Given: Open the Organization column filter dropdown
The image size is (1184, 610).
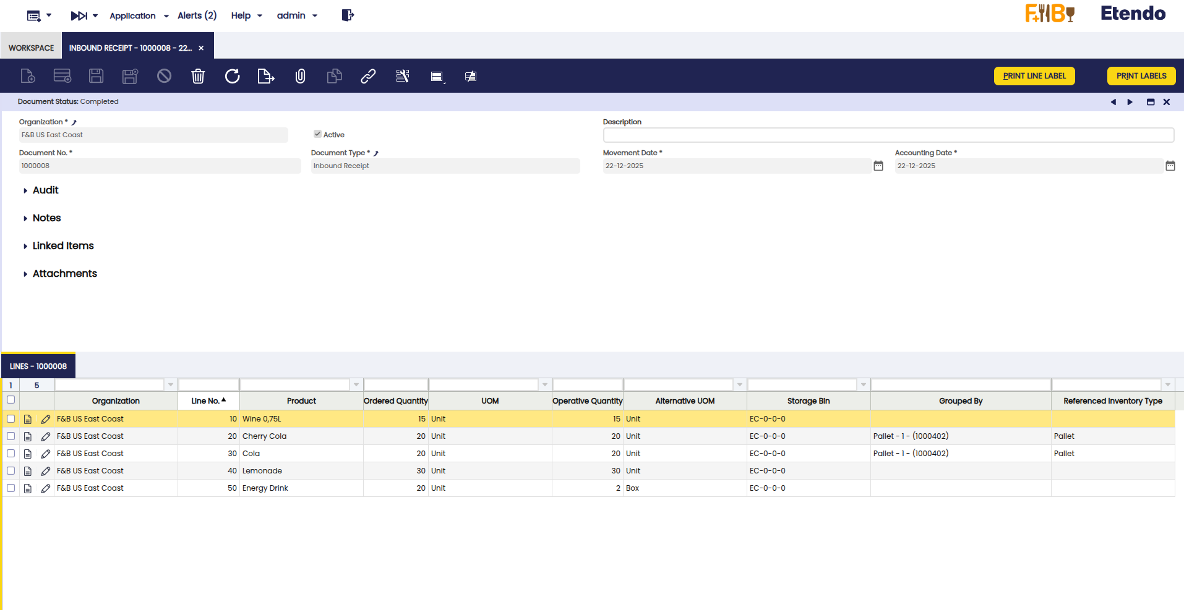Looking at the screenshot, I should tap(171, 385).
